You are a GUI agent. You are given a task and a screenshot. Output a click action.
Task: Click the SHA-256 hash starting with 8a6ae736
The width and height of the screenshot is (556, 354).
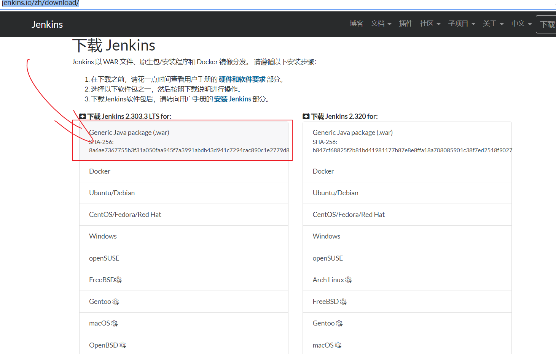[189, 150]
